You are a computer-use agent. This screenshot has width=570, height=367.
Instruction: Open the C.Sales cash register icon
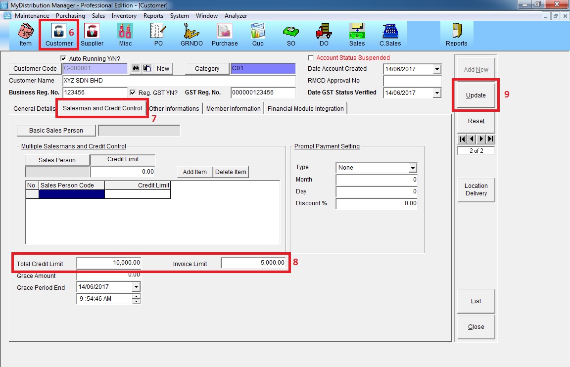[390, 35]
